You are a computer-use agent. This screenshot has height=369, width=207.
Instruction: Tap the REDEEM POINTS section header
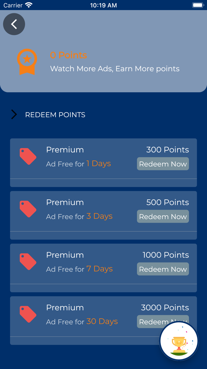(55, 115)
